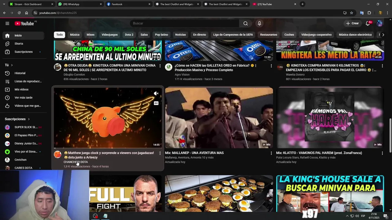Select the Noticias filter chip
The height and width of the screenshot is (220, 392).
pos(180,35)
